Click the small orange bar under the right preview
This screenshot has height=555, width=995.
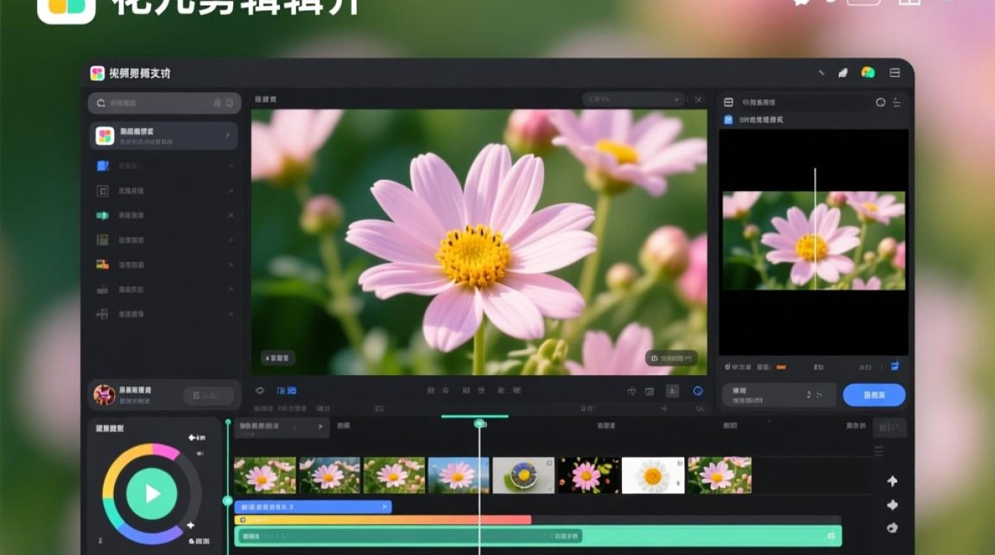coord(781,367)
